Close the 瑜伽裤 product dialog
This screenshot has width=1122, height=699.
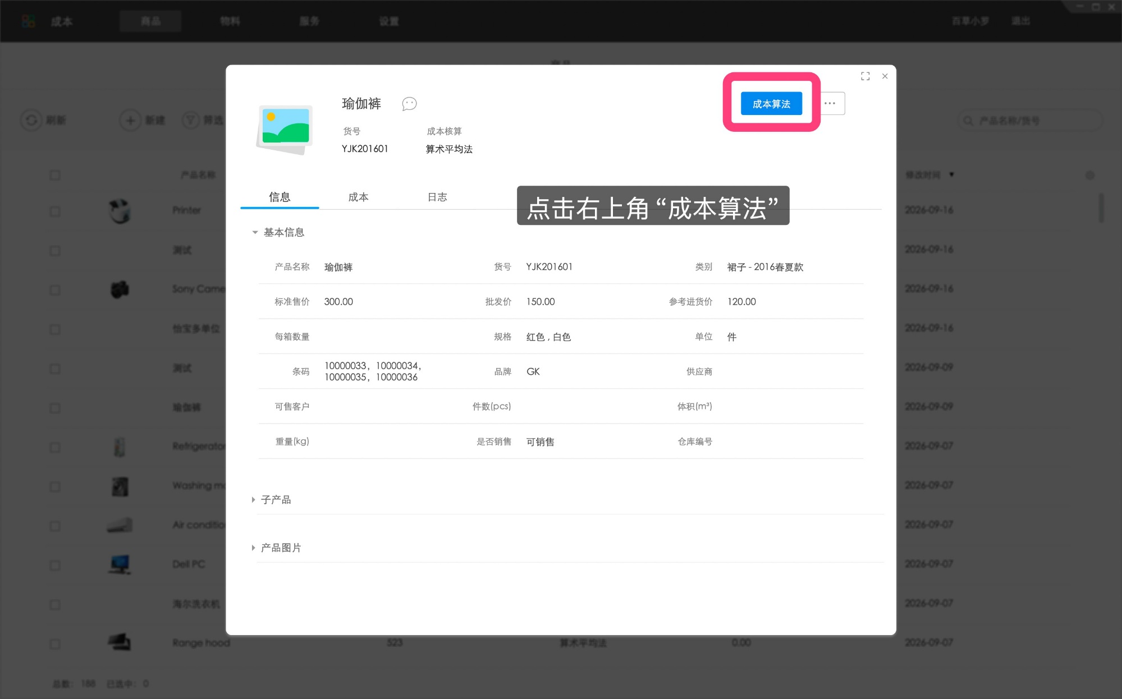(885, 76)
